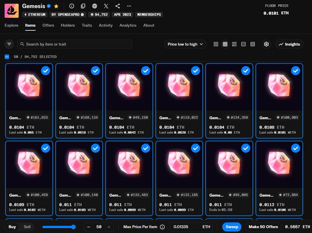
Task: Open collection info icon
Action: (x=72, y=6)
